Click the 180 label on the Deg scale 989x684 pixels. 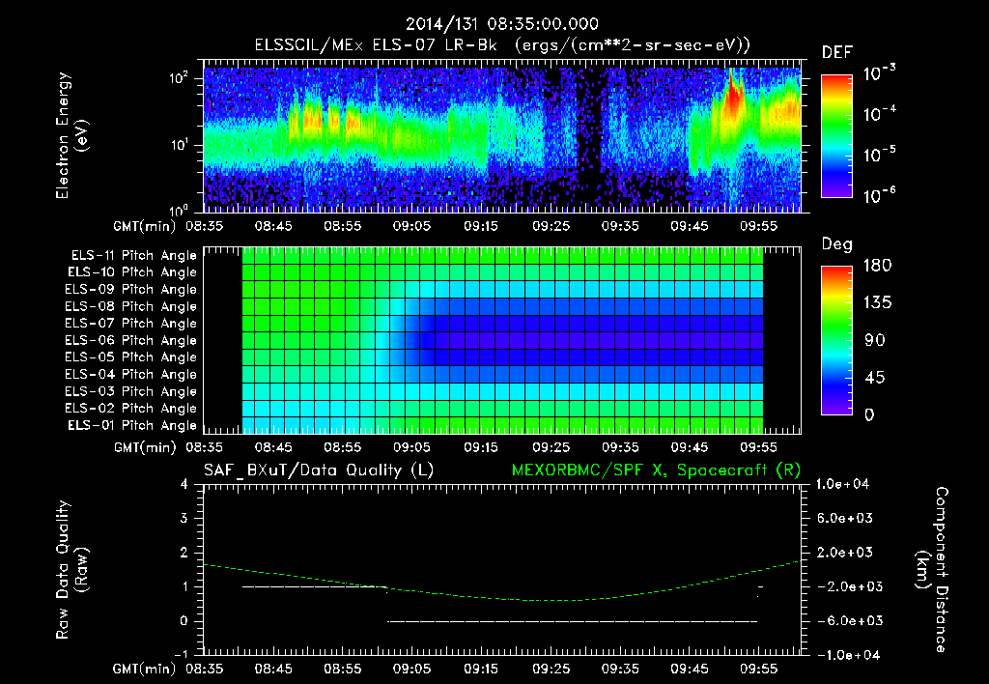[877, 266]
